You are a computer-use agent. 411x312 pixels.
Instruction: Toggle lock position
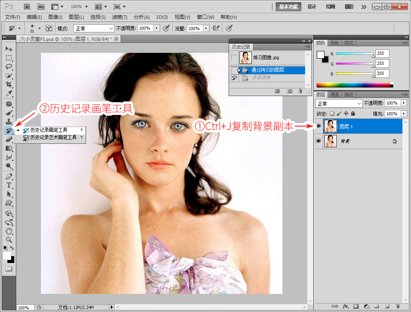coord(346,113)
